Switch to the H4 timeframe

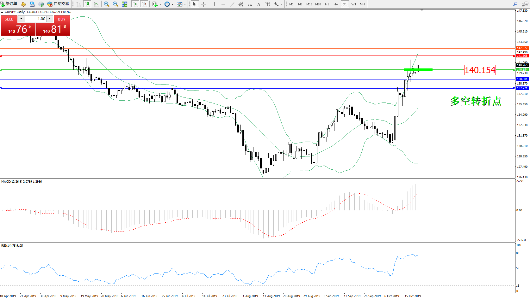pyautogui.click(x=336, y=4)
